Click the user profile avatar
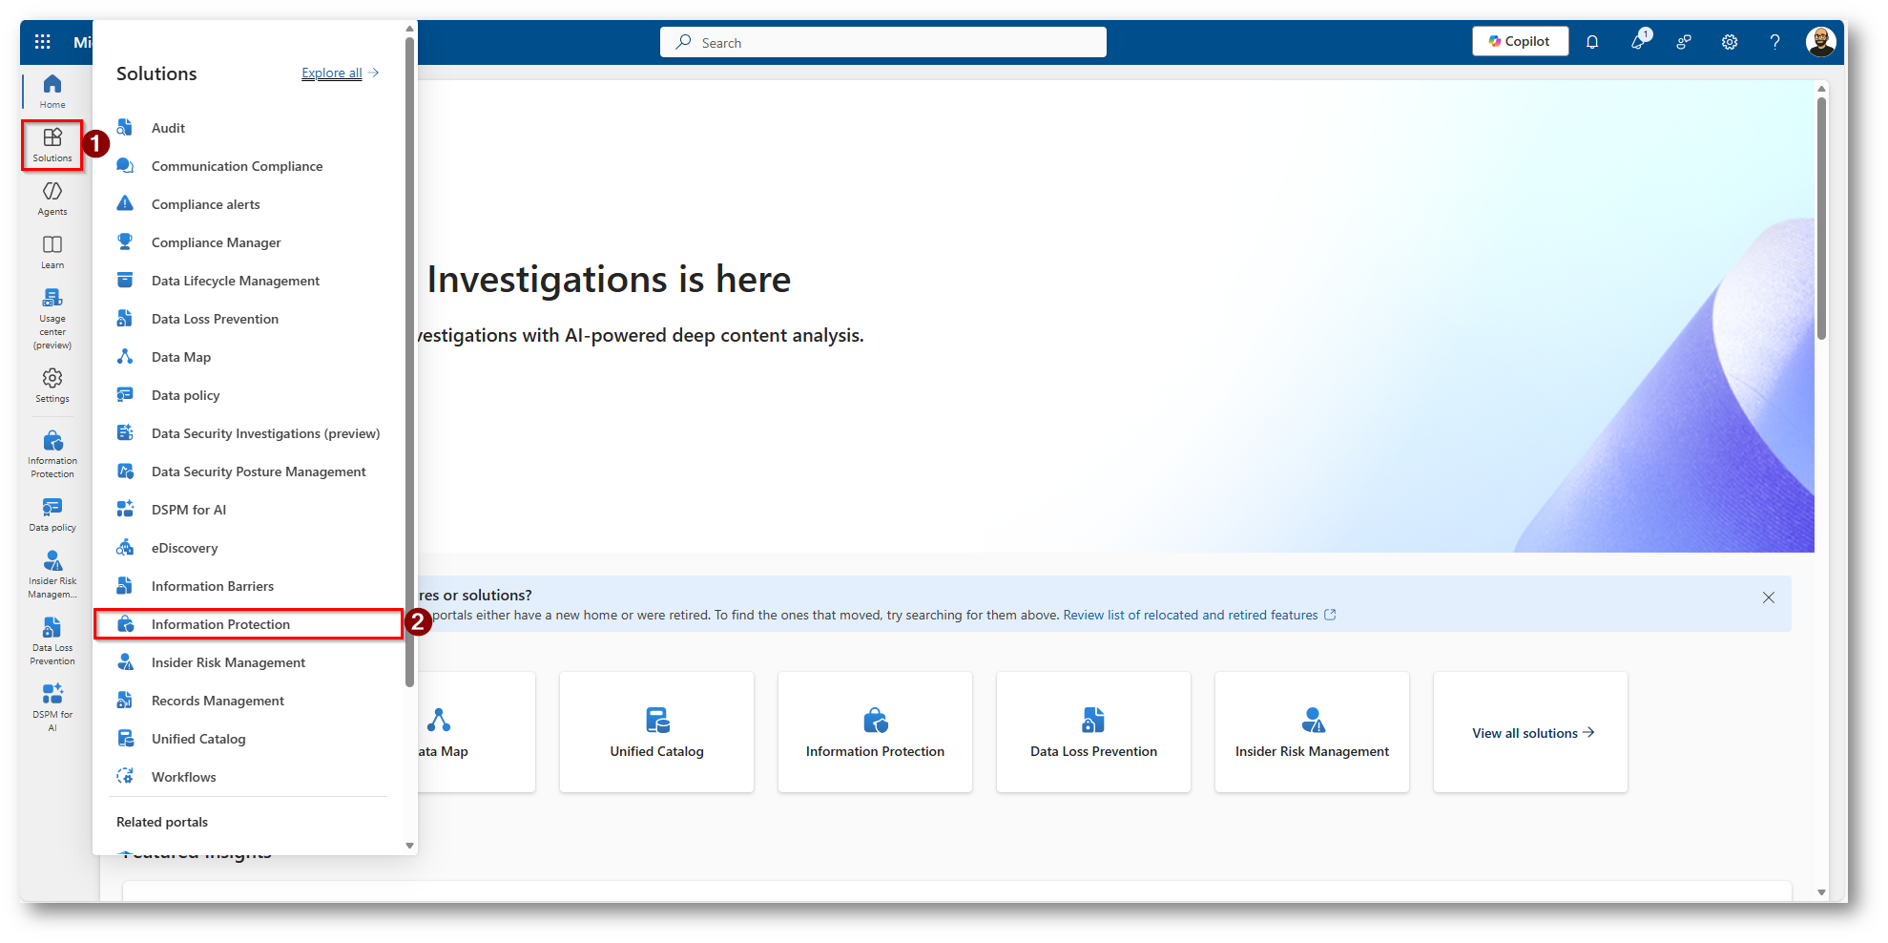Image resolution: width=1888 pixels, height=943 pixels. (1820, 42)
